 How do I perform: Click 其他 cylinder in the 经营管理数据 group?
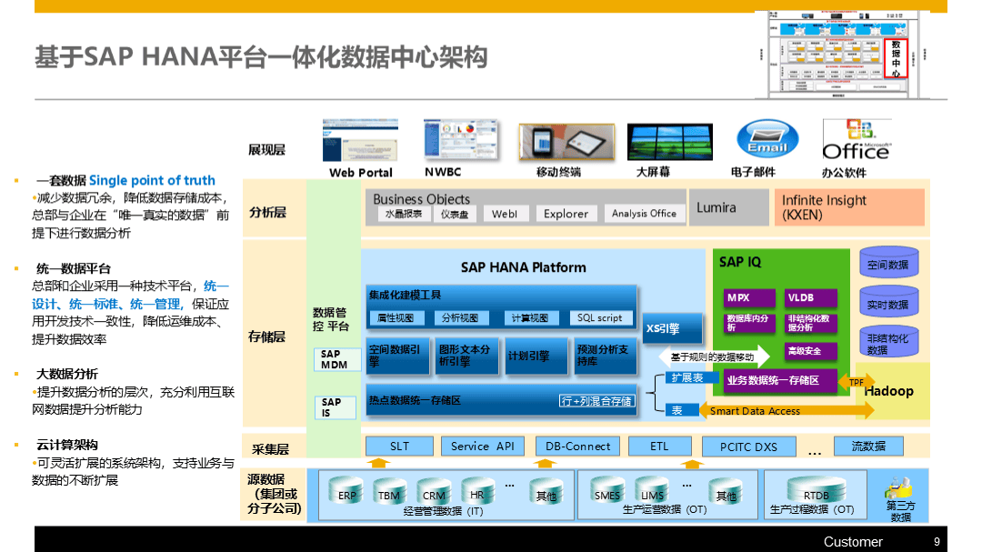[x=546, y=490]
